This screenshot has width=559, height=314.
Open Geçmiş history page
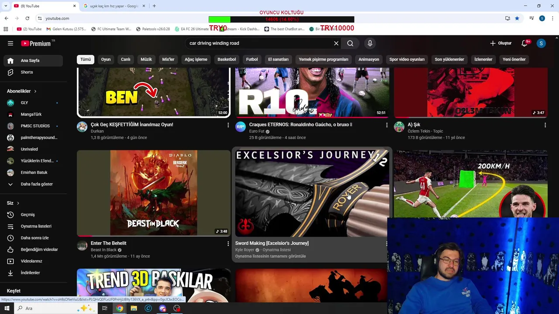[x=33, y=215]
